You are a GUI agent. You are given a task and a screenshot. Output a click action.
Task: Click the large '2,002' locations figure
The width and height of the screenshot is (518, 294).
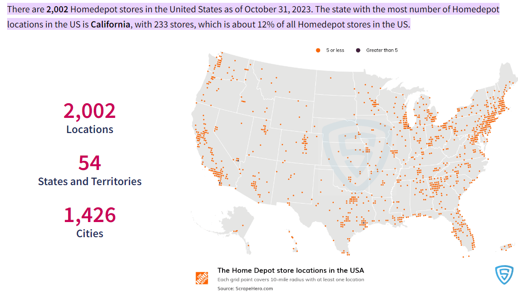(89, 111)
